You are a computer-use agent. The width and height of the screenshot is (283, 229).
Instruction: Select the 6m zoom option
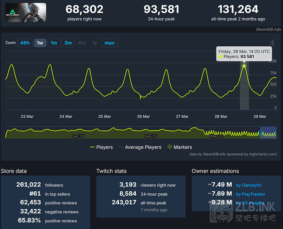pyautogui.click(x=82, y=43)
